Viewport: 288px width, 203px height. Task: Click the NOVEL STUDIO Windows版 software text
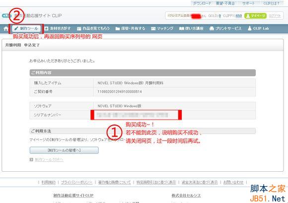pyautogui.click(x=119, y=106)
